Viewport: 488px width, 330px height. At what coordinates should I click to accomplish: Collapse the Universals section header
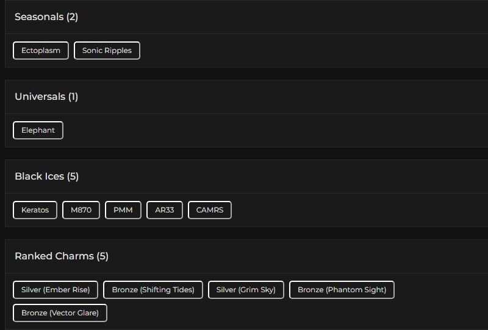pyautogui.click(x=244, y=97)
